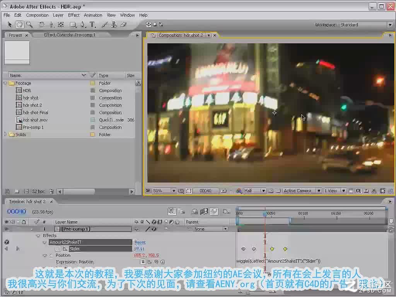Open the Workspace Standard dropdown
396x297 pixels.
point(366,25)
